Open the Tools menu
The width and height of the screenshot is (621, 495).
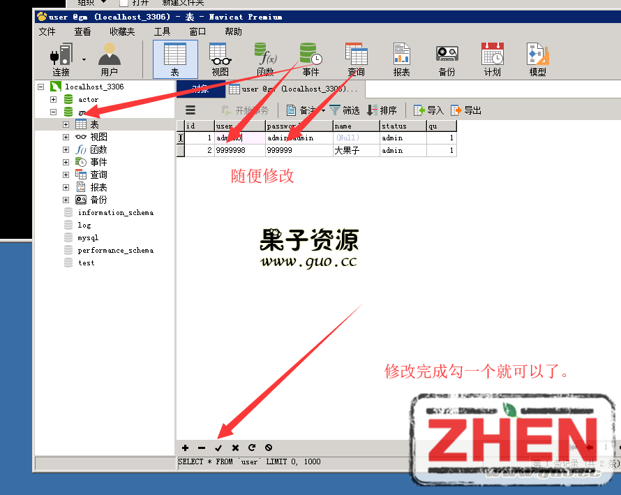pos(162,31)
